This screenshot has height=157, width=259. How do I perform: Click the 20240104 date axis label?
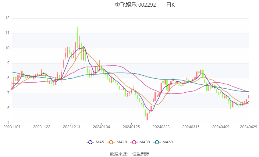(x=101, y=127)
